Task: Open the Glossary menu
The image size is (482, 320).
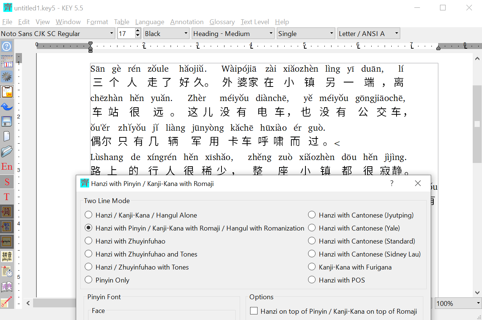Action: tap(222, 22)
